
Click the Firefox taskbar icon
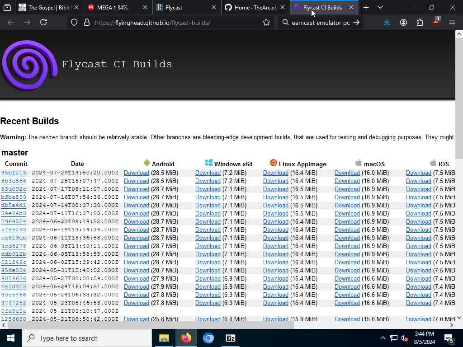pyautogui.click(x=186, y=338)
